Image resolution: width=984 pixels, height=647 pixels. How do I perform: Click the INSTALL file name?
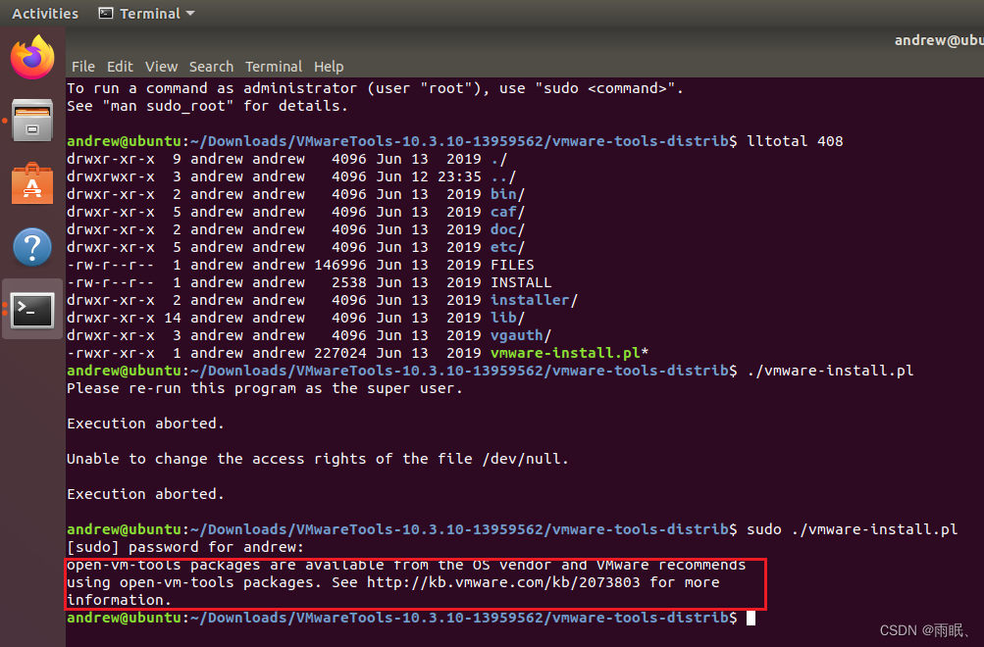[521, 282]
